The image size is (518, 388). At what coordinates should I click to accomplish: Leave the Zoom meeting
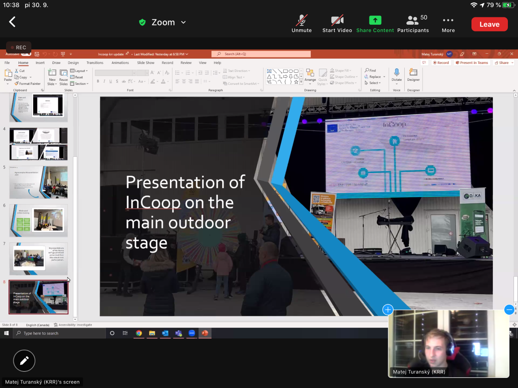[x=490, y=24]
